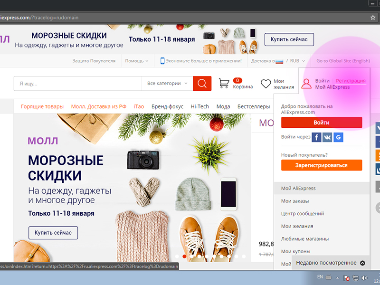Select the iTao menu item

pos(139,106)
